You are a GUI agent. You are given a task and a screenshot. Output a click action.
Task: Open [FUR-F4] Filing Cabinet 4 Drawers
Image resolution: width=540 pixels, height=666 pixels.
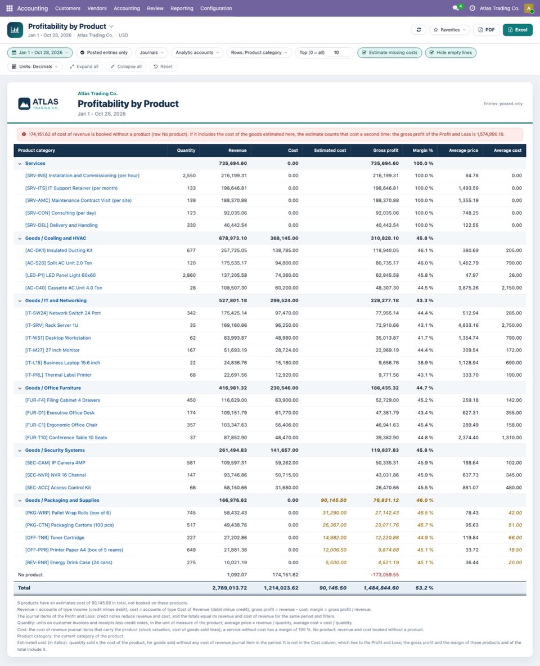pos(62,400)
